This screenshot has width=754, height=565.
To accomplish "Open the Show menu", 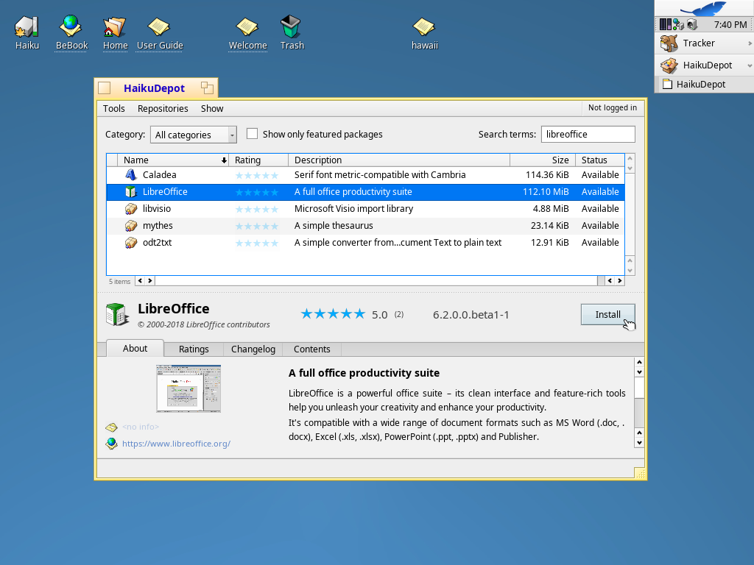I will tap(212, 109).
